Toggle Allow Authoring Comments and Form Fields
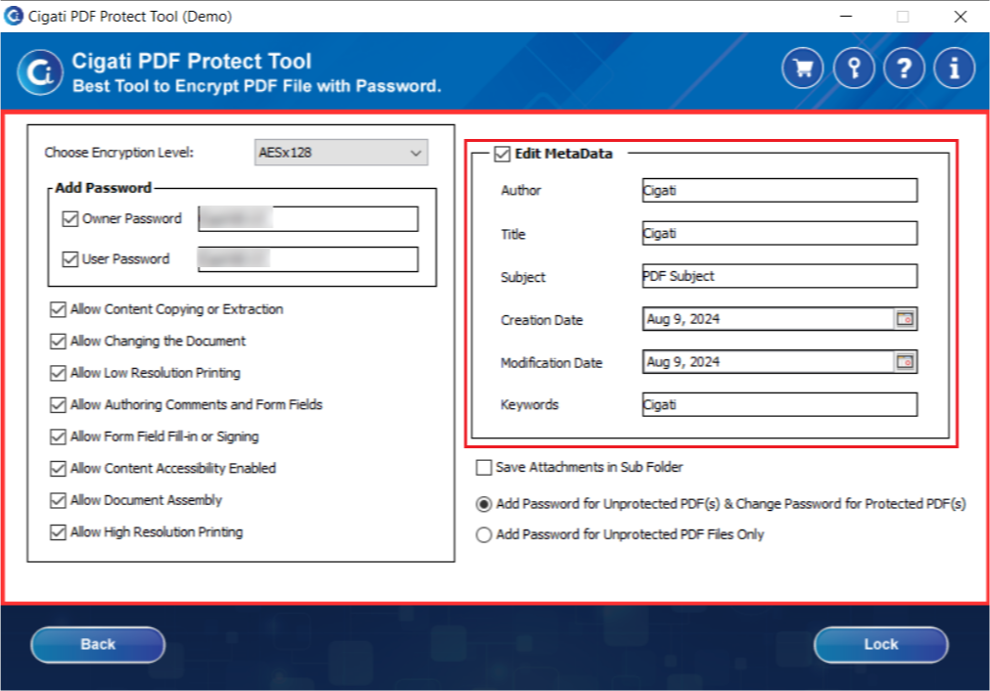 click(x=58, y=404)
